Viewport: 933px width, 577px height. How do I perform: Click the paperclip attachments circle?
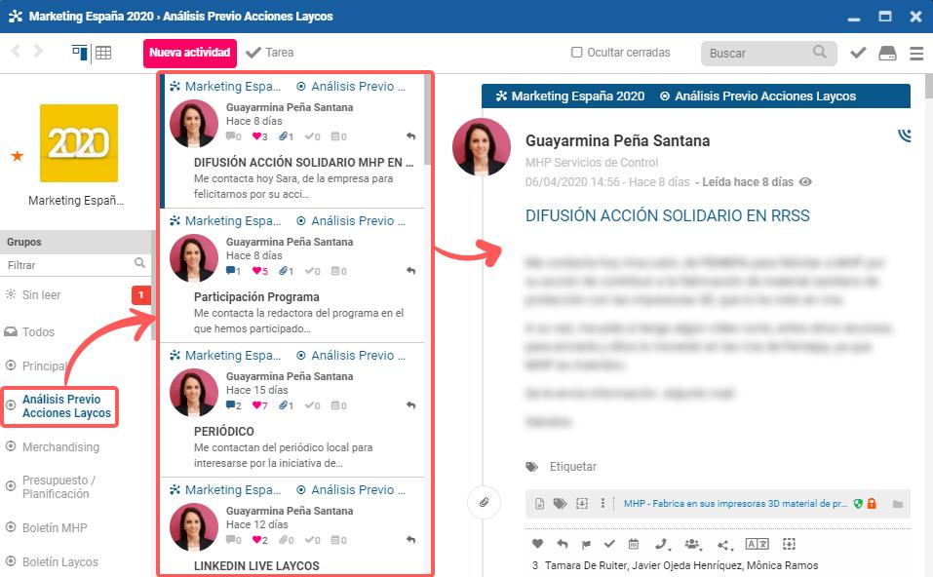[x=485, y=503]
